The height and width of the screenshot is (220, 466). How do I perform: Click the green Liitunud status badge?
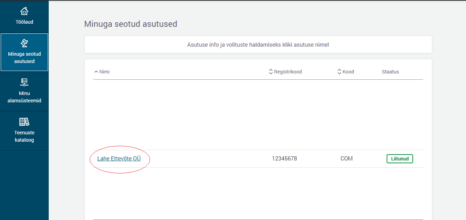point(400,159)
